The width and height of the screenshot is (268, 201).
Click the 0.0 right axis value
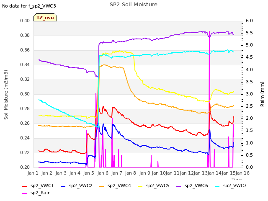click(x=249, y=167)
